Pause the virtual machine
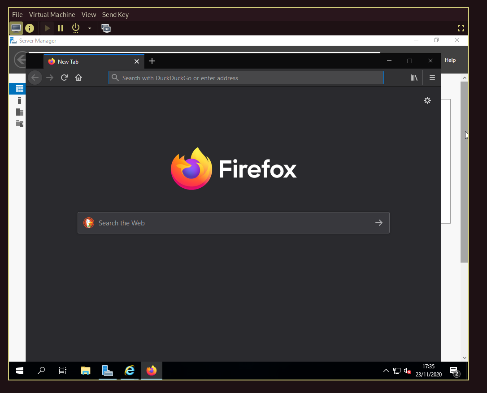 tap(61, 28)
